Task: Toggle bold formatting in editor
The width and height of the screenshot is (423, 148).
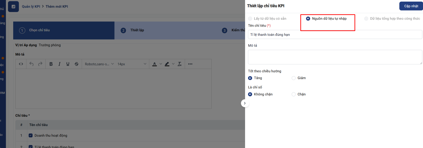Action: (51, 64)
